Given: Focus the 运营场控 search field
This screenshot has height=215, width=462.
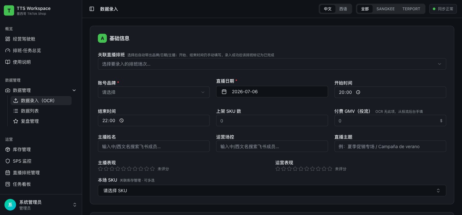Looking at the screenshot, I should point(272,146).
